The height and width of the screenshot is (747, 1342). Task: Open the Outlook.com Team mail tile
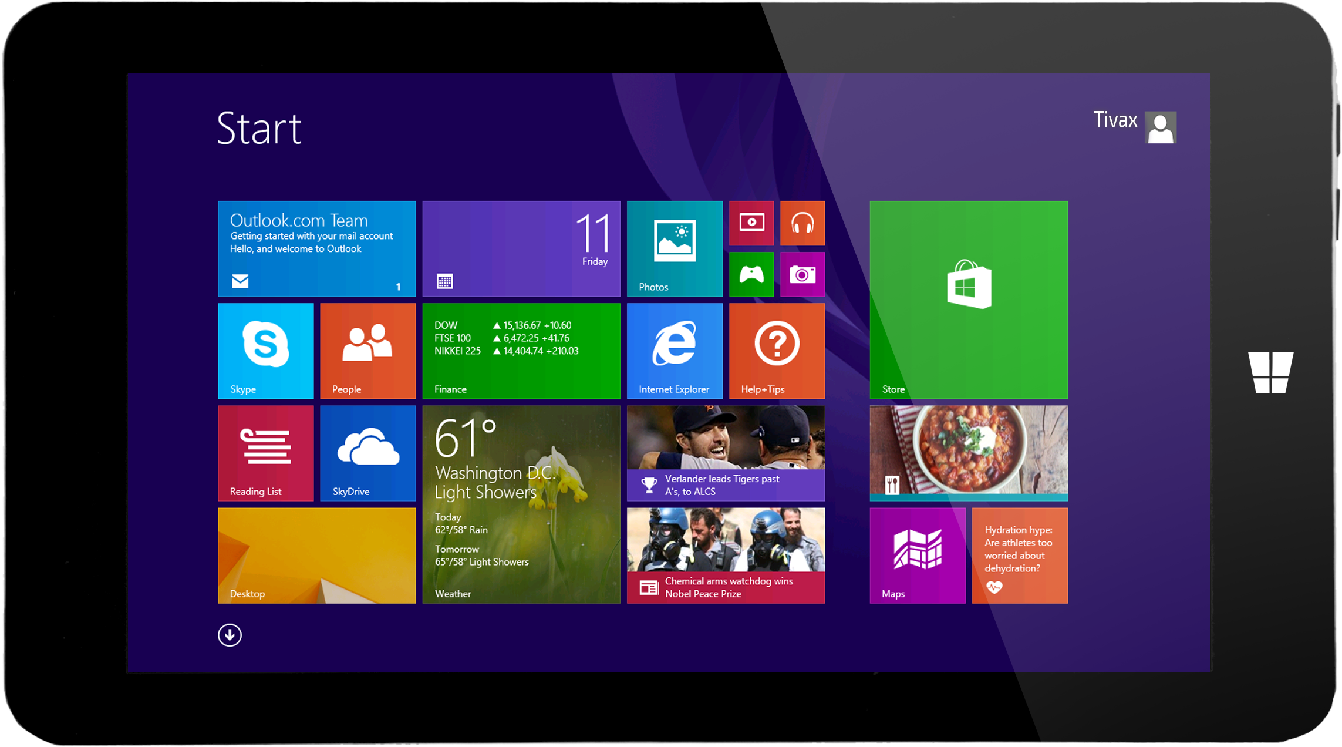317,249
